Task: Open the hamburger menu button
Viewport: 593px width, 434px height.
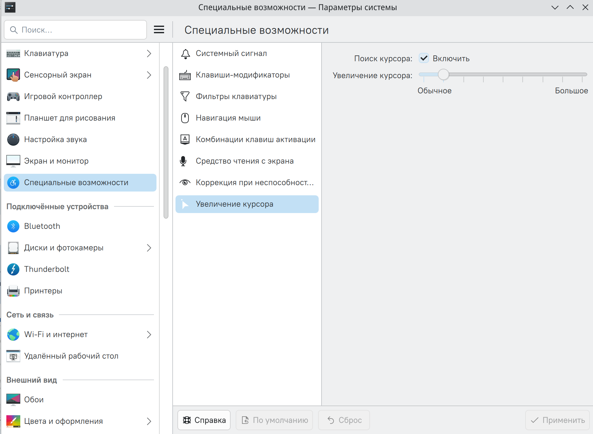Action: click(x=159, y=30)
